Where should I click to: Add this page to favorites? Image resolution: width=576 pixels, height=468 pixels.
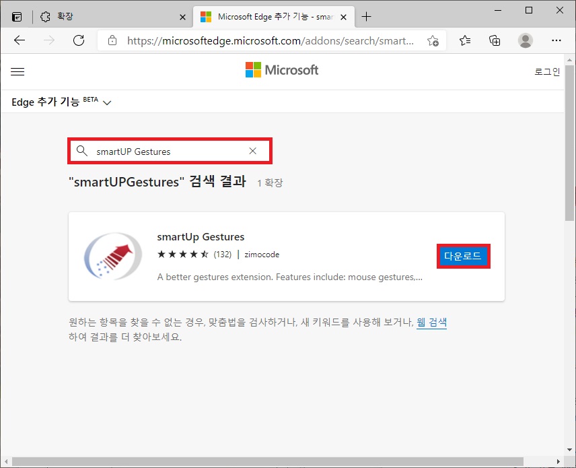pyautogui.click(x=433, y=40)
